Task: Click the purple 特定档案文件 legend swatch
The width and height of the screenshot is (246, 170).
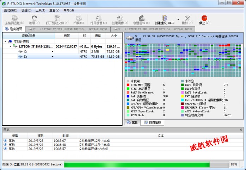Action: (x=183, y=115)
